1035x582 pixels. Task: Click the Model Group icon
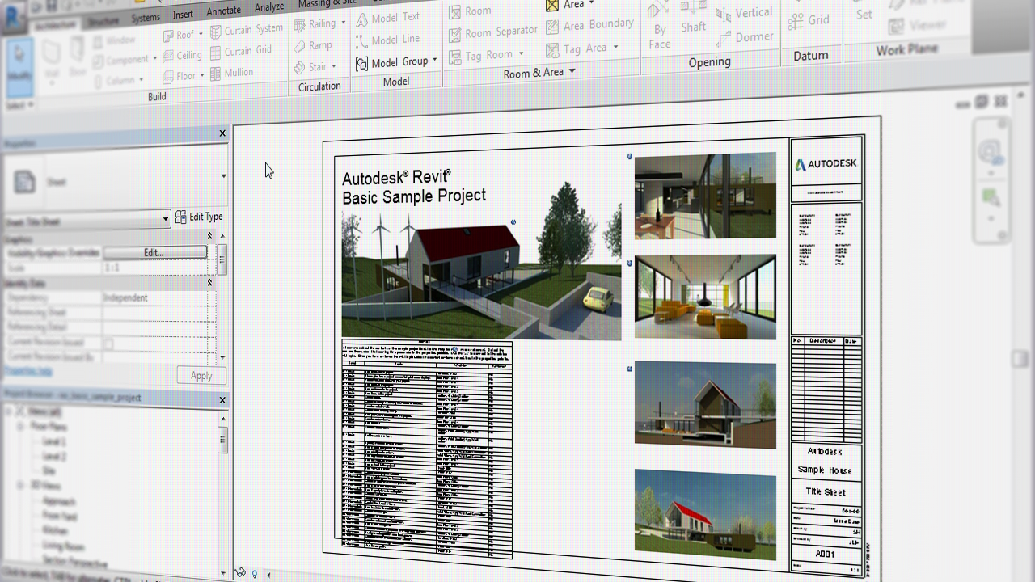click(361, 63)
